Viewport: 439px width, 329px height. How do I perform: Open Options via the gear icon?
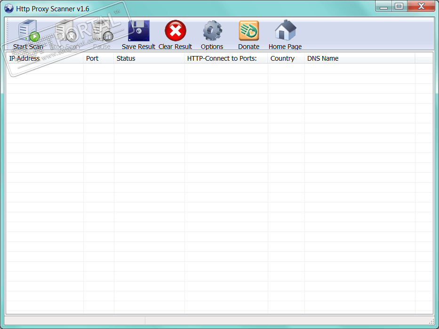click(212, 31)
